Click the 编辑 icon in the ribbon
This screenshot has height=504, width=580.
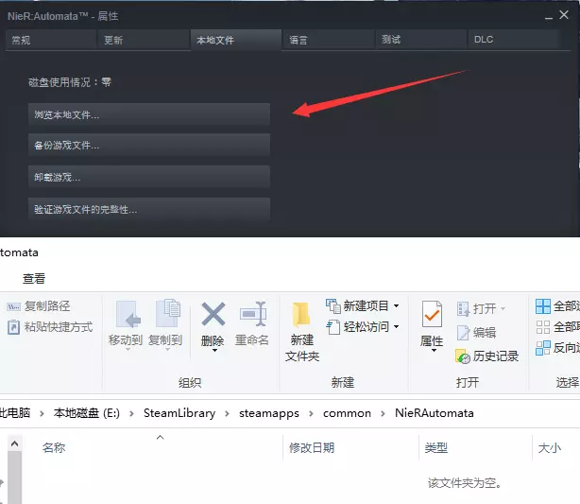463,332
